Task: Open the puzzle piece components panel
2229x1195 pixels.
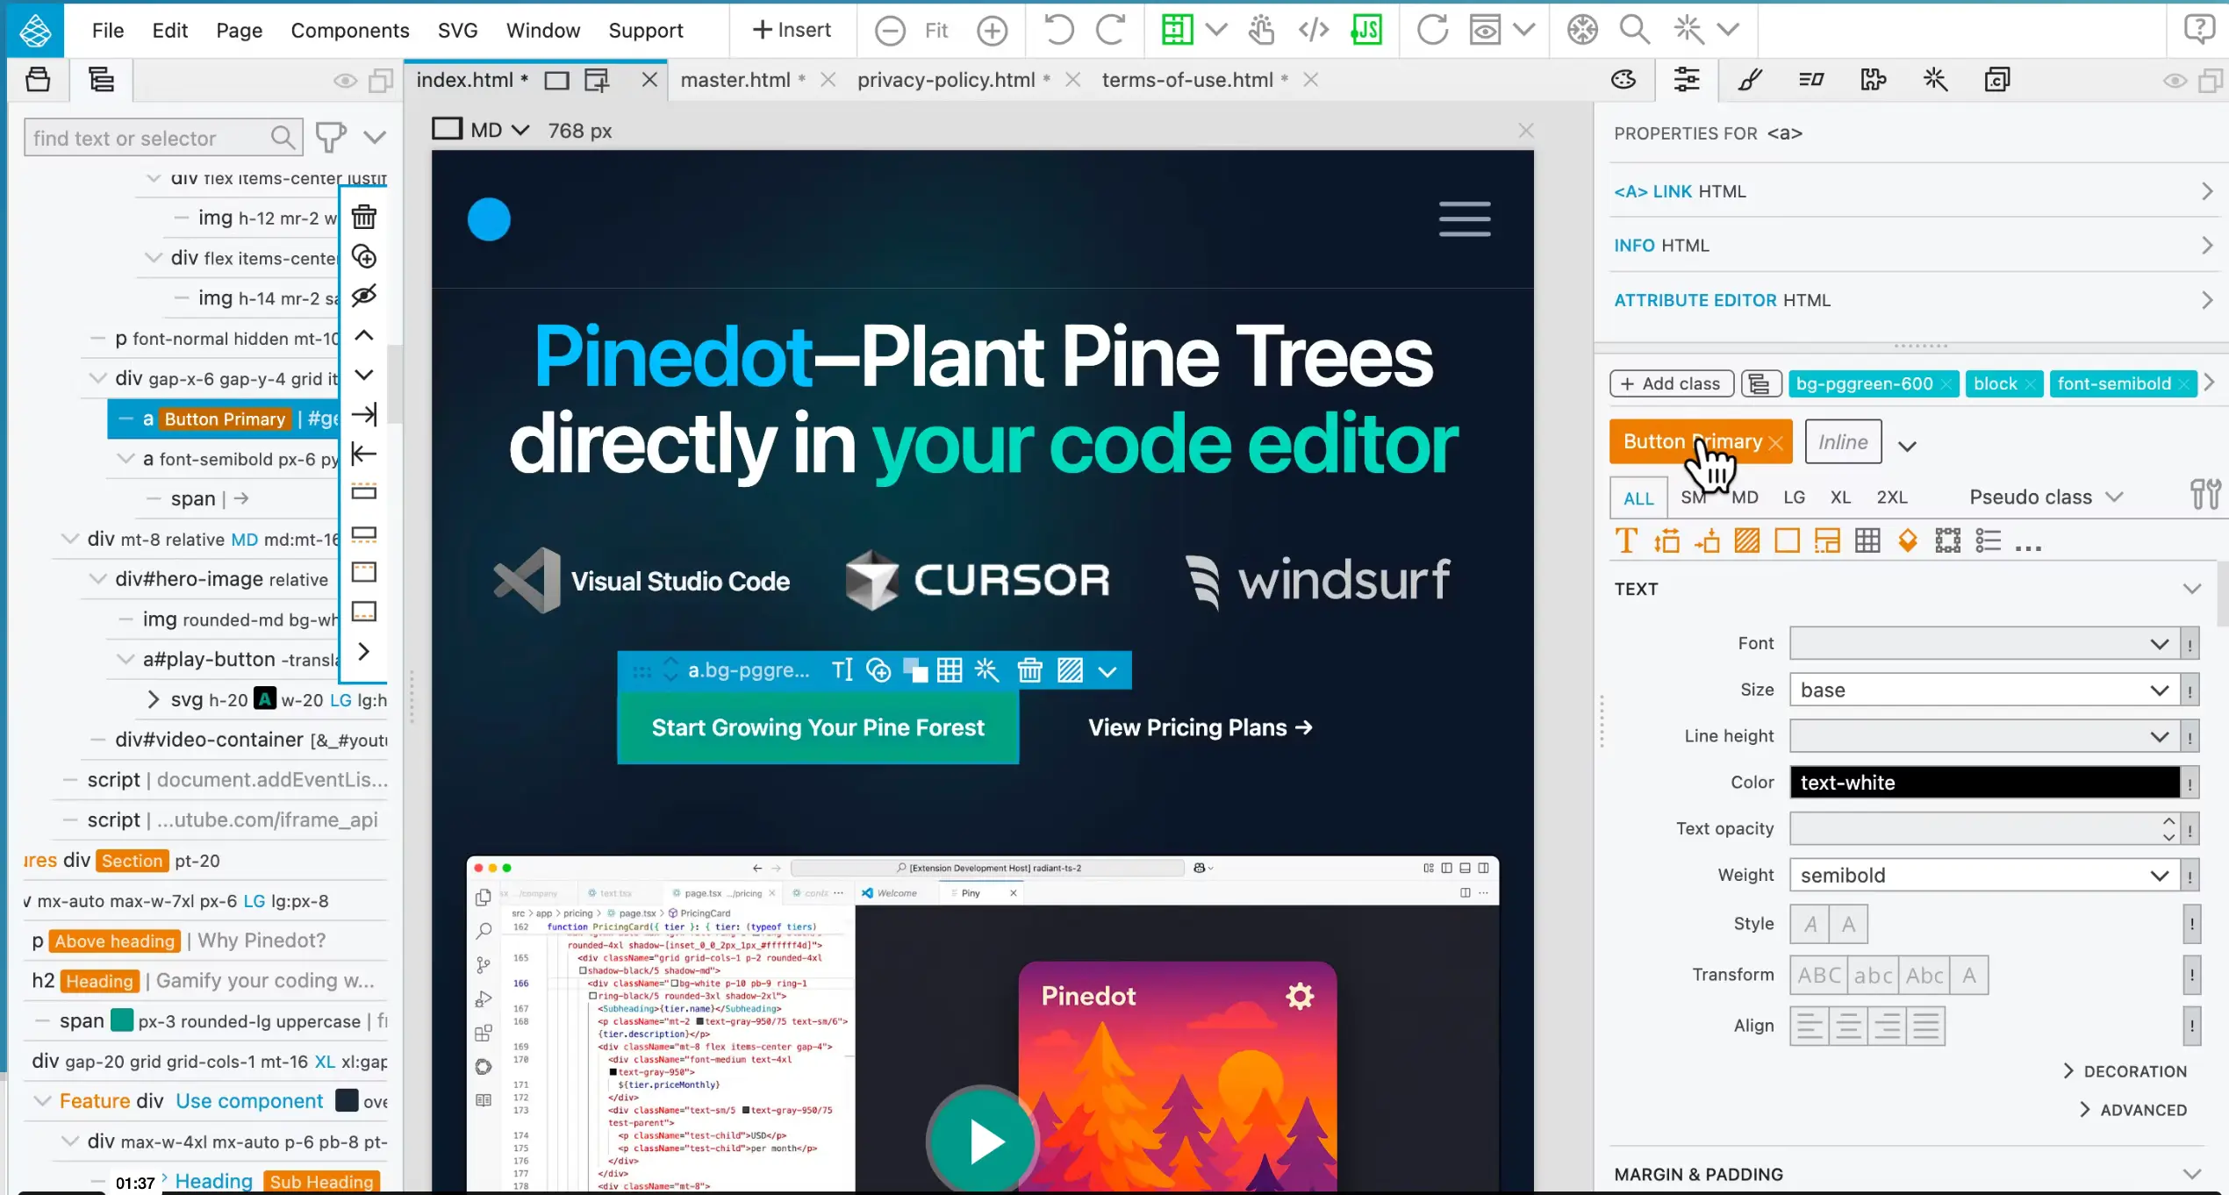Action: [x=1873, y=80]
